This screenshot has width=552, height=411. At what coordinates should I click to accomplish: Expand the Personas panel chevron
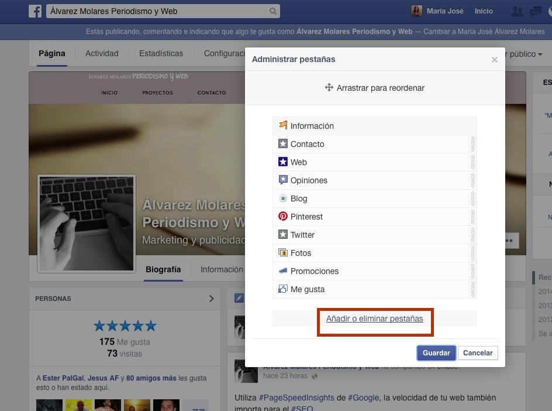pos(211,299)
